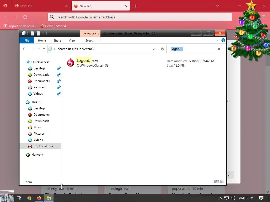Select Videos under This PC
Screen dimensions: 270x202
click(38, 140)
